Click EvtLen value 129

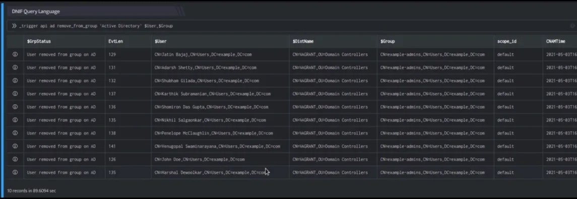click(112, 54)
